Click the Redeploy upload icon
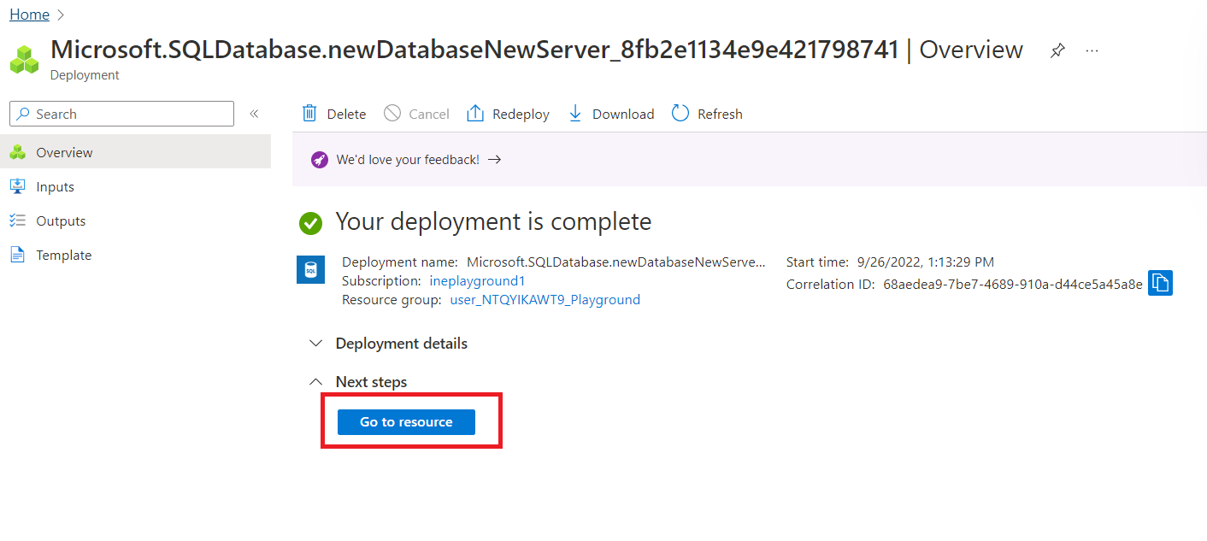This screenshot has width=1207, height=541. pos(475,114)
